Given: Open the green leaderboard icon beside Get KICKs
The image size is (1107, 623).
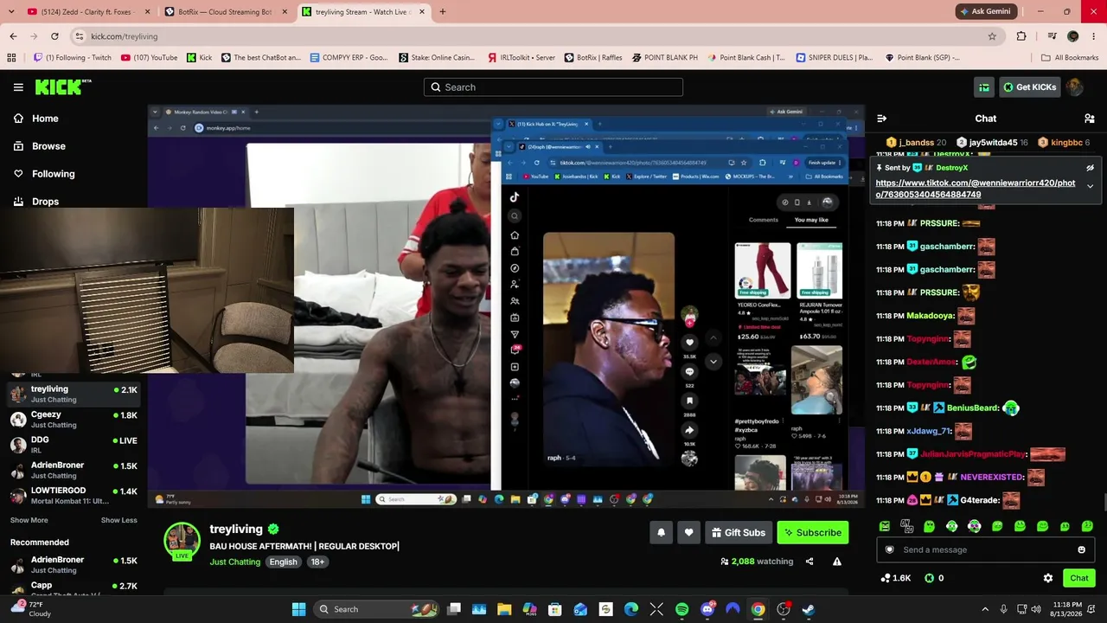Looking at the screenshot, I should [984, 87].
